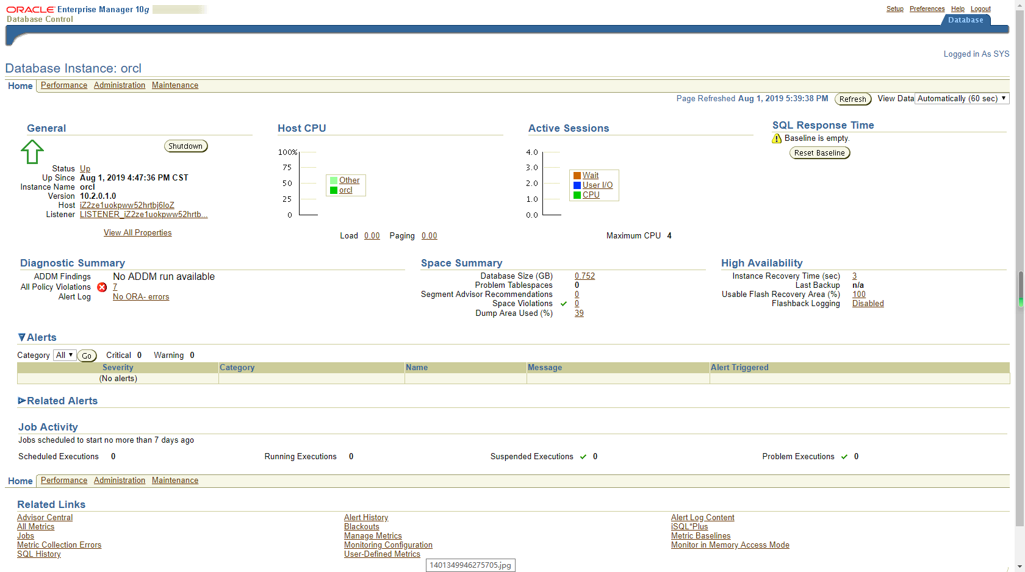Open Advisor Central link
The height and width of the screenshot is (572, 1025).
click(45, 518)
